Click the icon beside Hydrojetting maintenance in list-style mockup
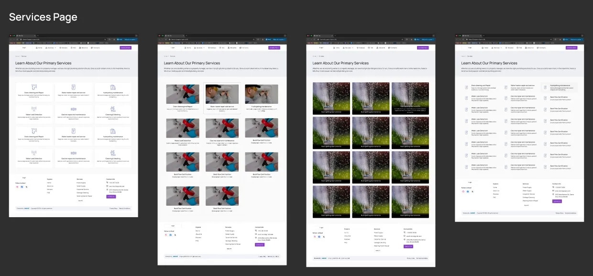 [546, 87]
